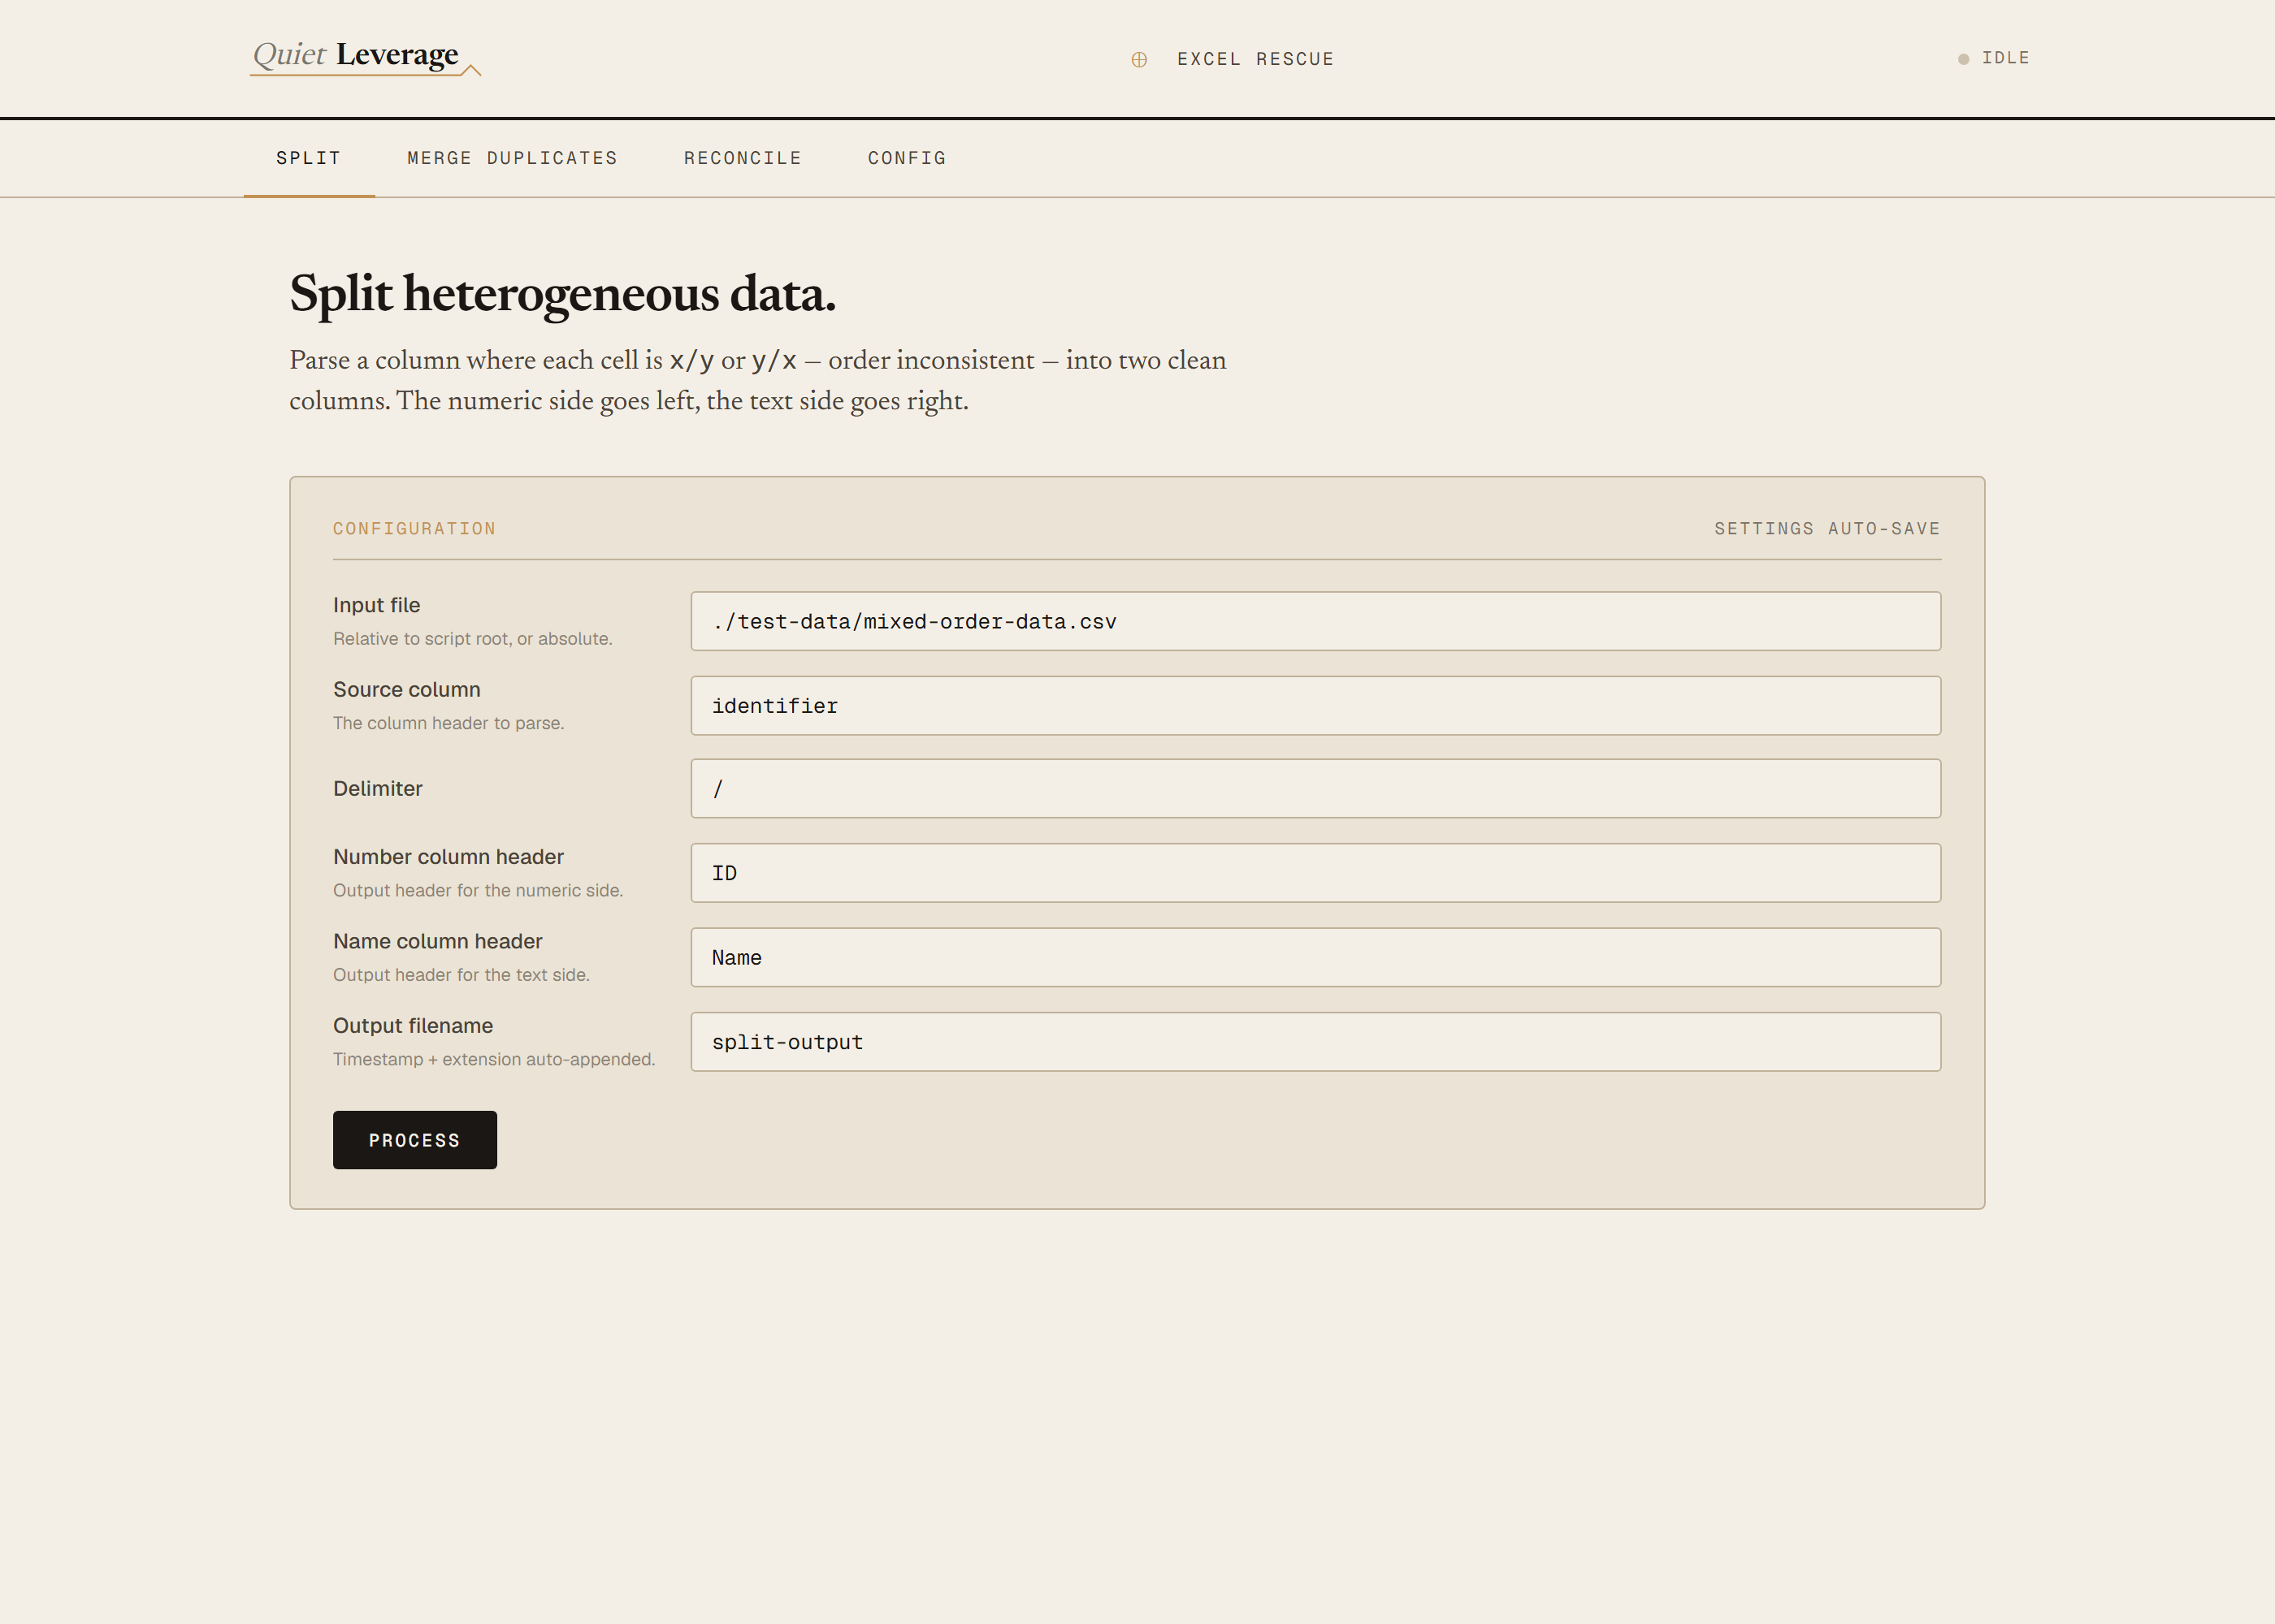Click the 'Input file' label
The width and height of the screenshot is (2275, 1624).
[376, 605]
